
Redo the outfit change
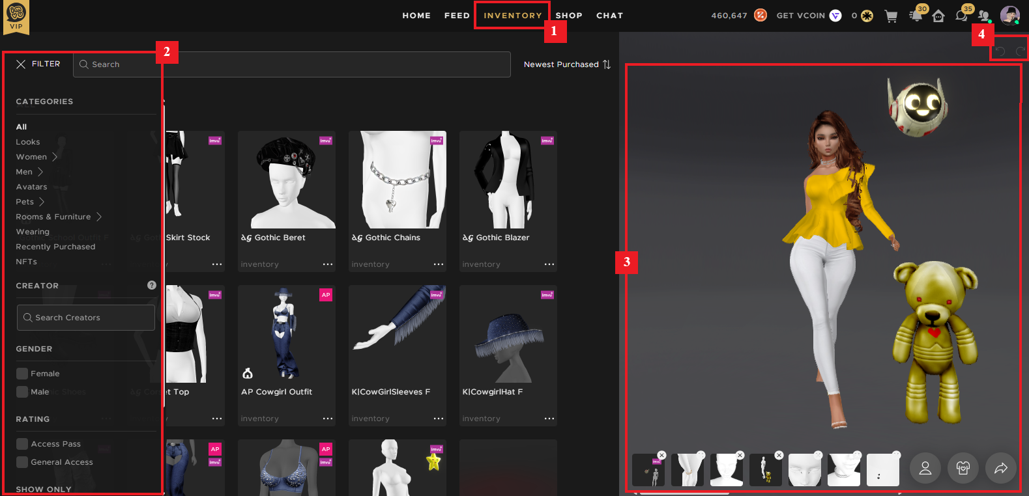tap(1021, 51)
